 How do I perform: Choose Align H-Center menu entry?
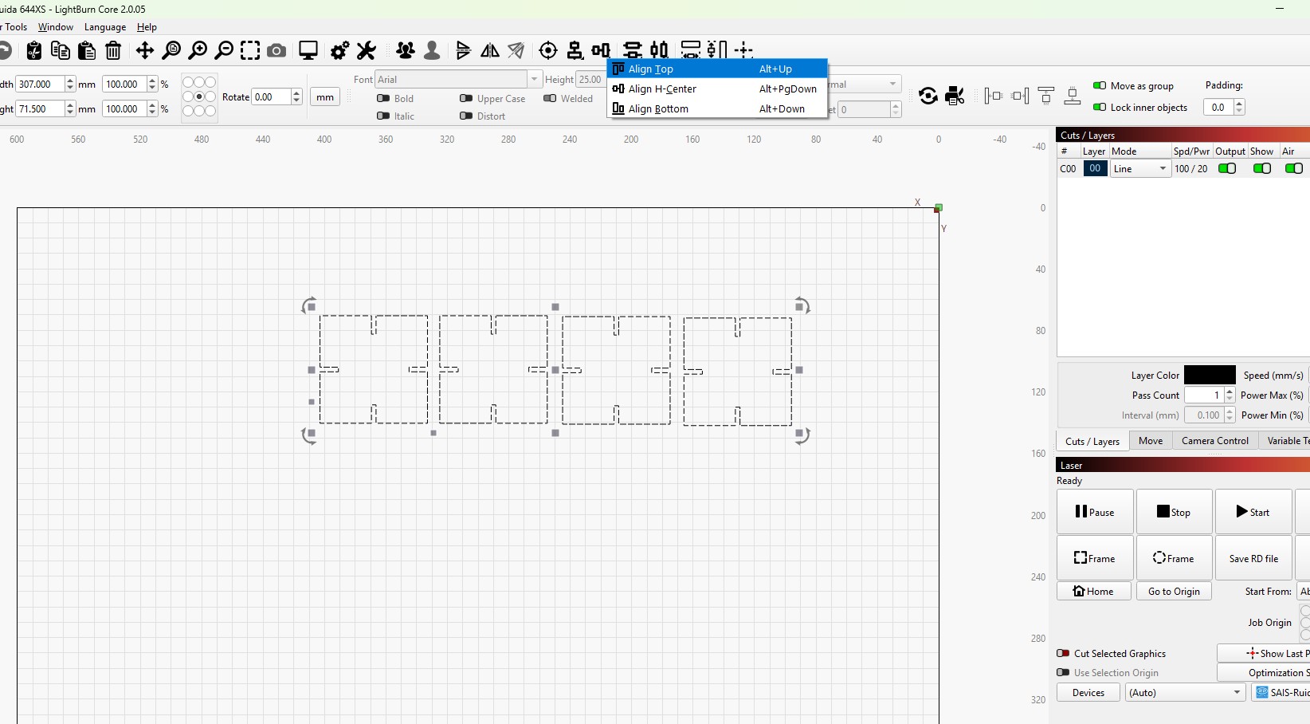pos(717,89)
